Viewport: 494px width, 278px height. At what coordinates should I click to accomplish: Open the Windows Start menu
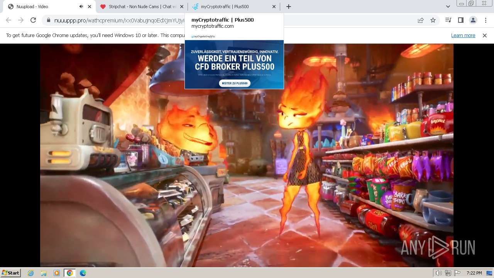click(11, 273)
